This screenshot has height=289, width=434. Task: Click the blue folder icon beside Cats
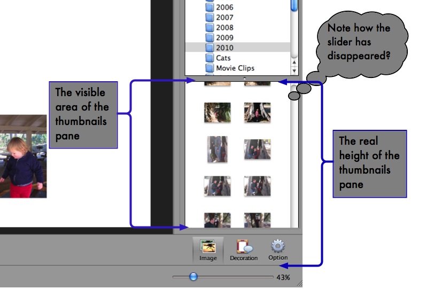click(210, 58)
